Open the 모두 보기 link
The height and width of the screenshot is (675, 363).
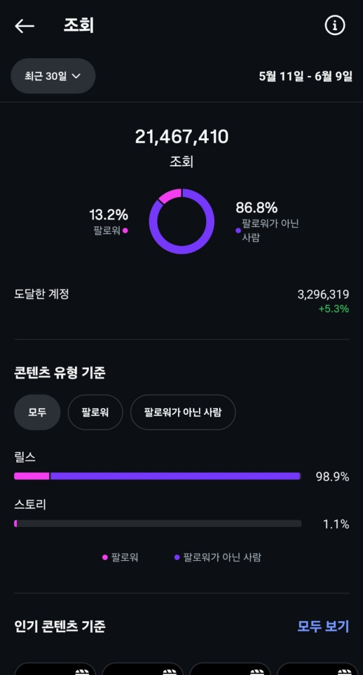[x=323, y=626]
